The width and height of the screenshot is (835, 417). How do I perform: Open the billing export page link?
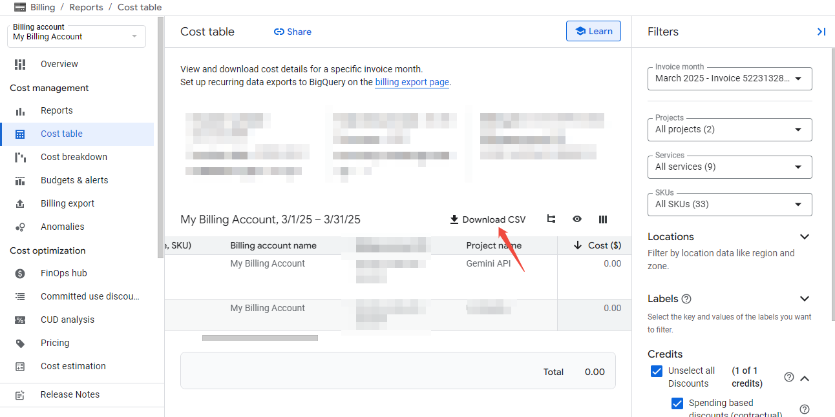coord(412,83)
